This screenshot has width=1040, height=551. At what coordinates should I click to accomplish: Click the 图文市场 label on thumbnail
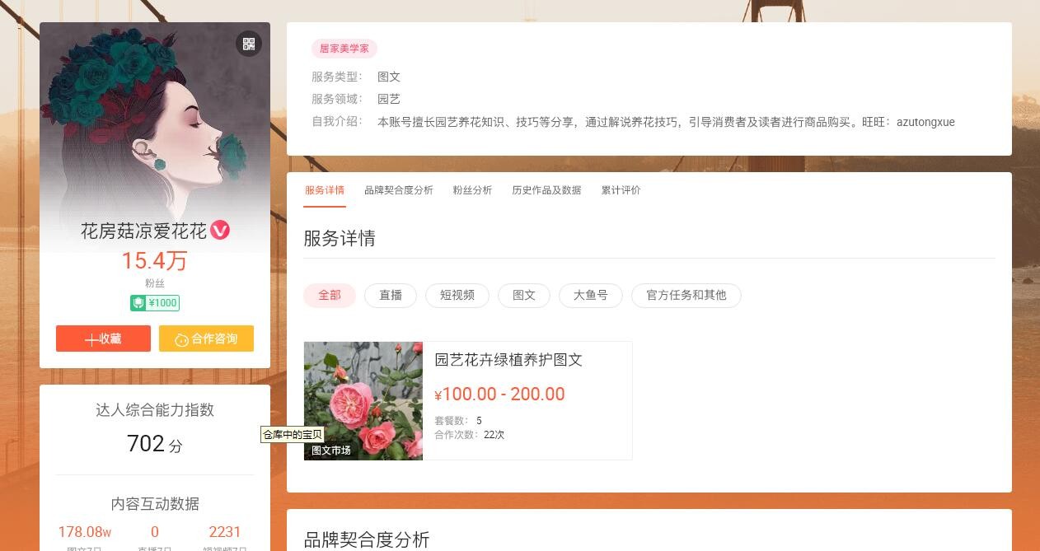pyautogui.click(x=331, y=451)
